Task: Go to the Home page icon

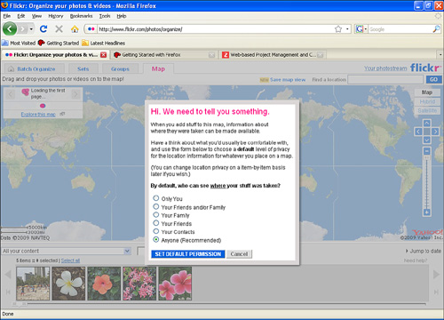Action: click(x=75, y=28)
